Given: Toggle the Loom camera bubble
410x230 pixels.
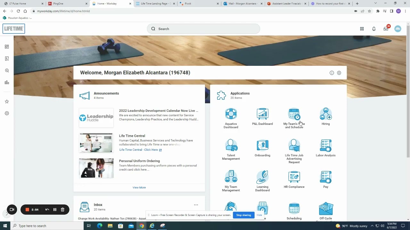Looking at the screenshot, I should (x=12, y=210).
